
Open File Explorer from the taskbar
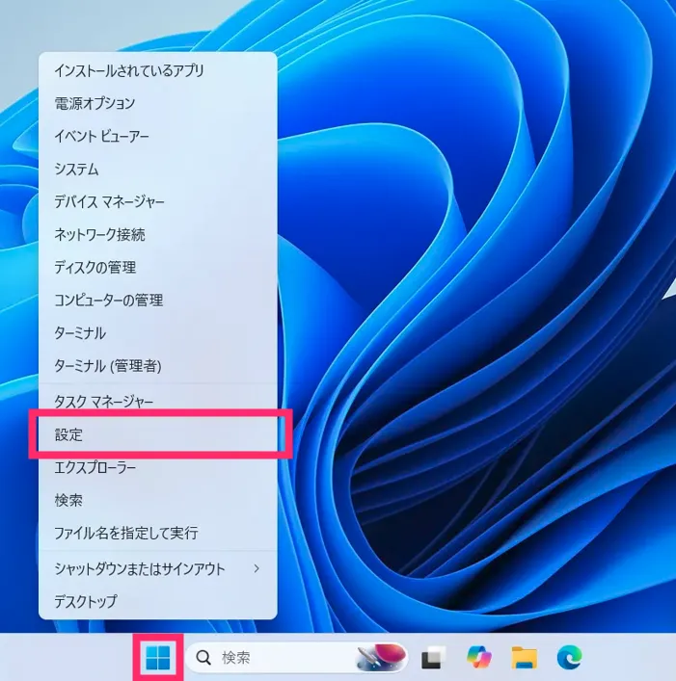[x=524, y=658]
